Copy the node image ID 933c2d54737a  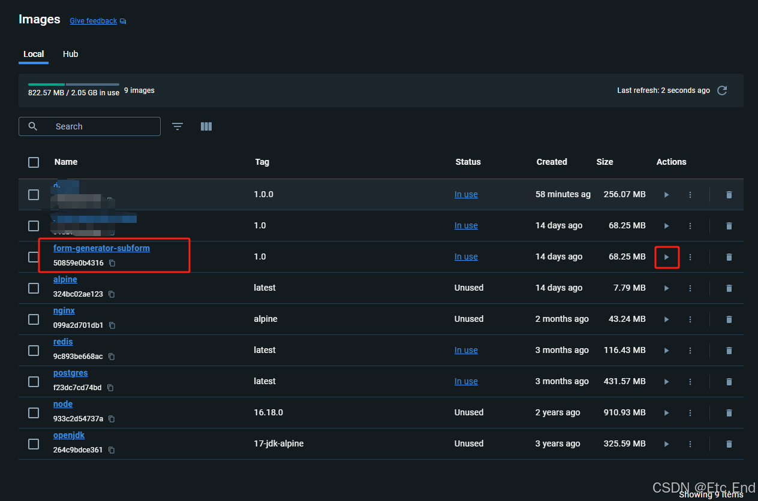[x=112, y=419]
